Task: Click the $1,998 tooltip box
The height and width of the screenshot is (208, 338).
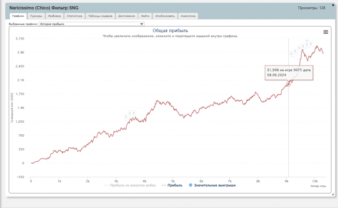Action: tap(289, 73)
